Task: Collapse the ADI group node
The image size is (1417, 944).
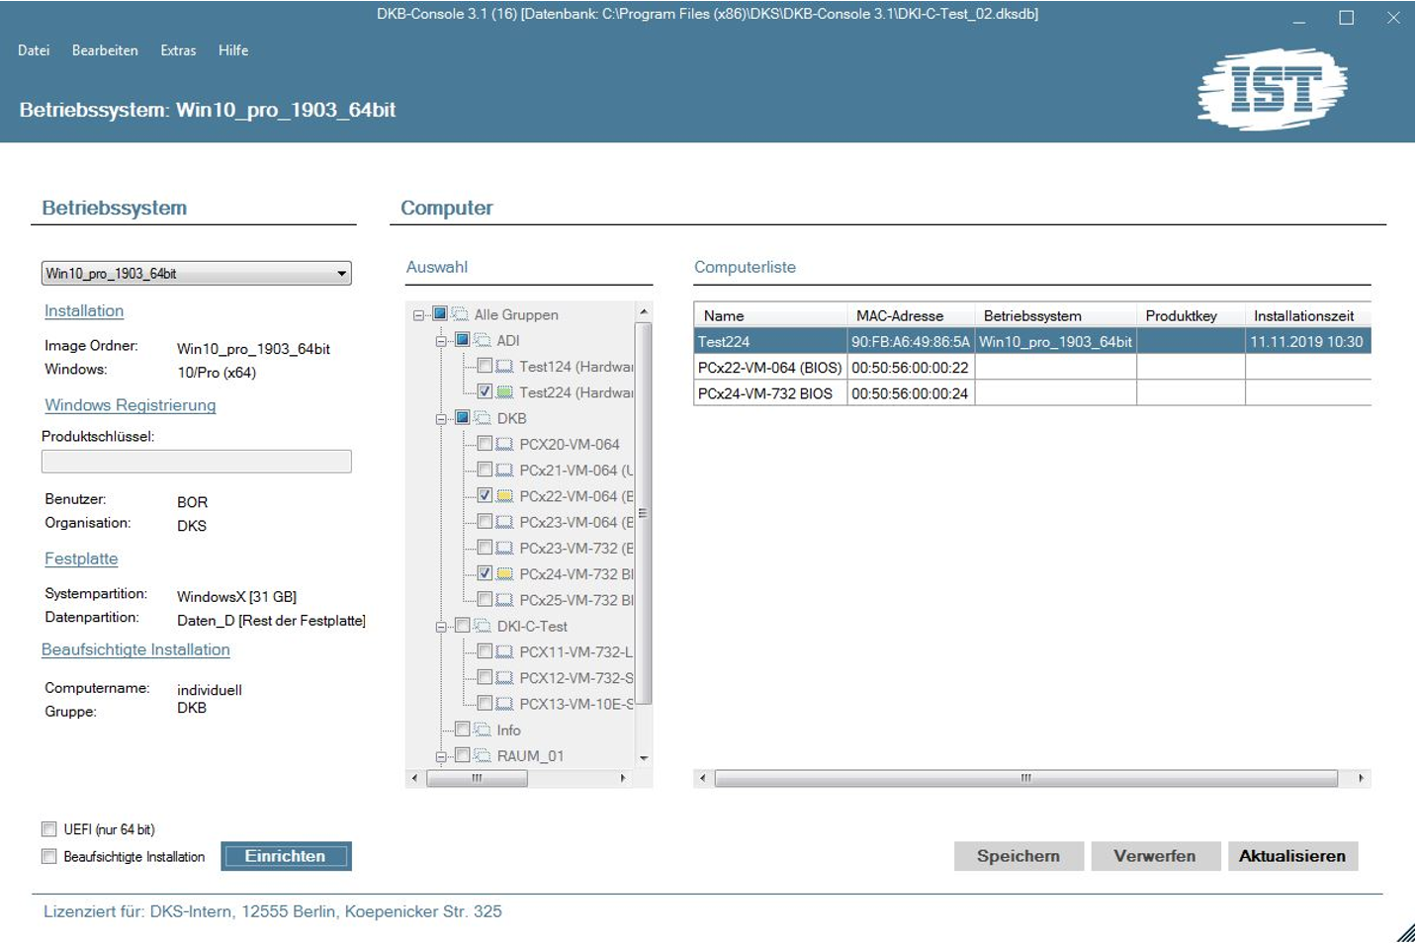Action: (441, 341)
